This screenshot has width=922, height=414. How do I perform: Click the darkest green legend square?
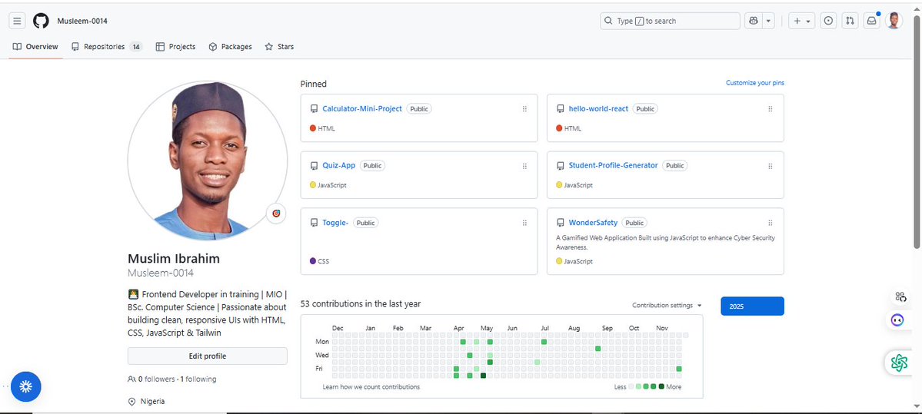click(661, 386)
